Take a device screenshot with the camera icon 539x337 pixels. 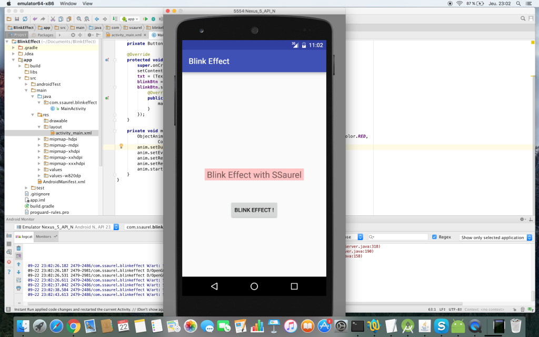point(8,236)
